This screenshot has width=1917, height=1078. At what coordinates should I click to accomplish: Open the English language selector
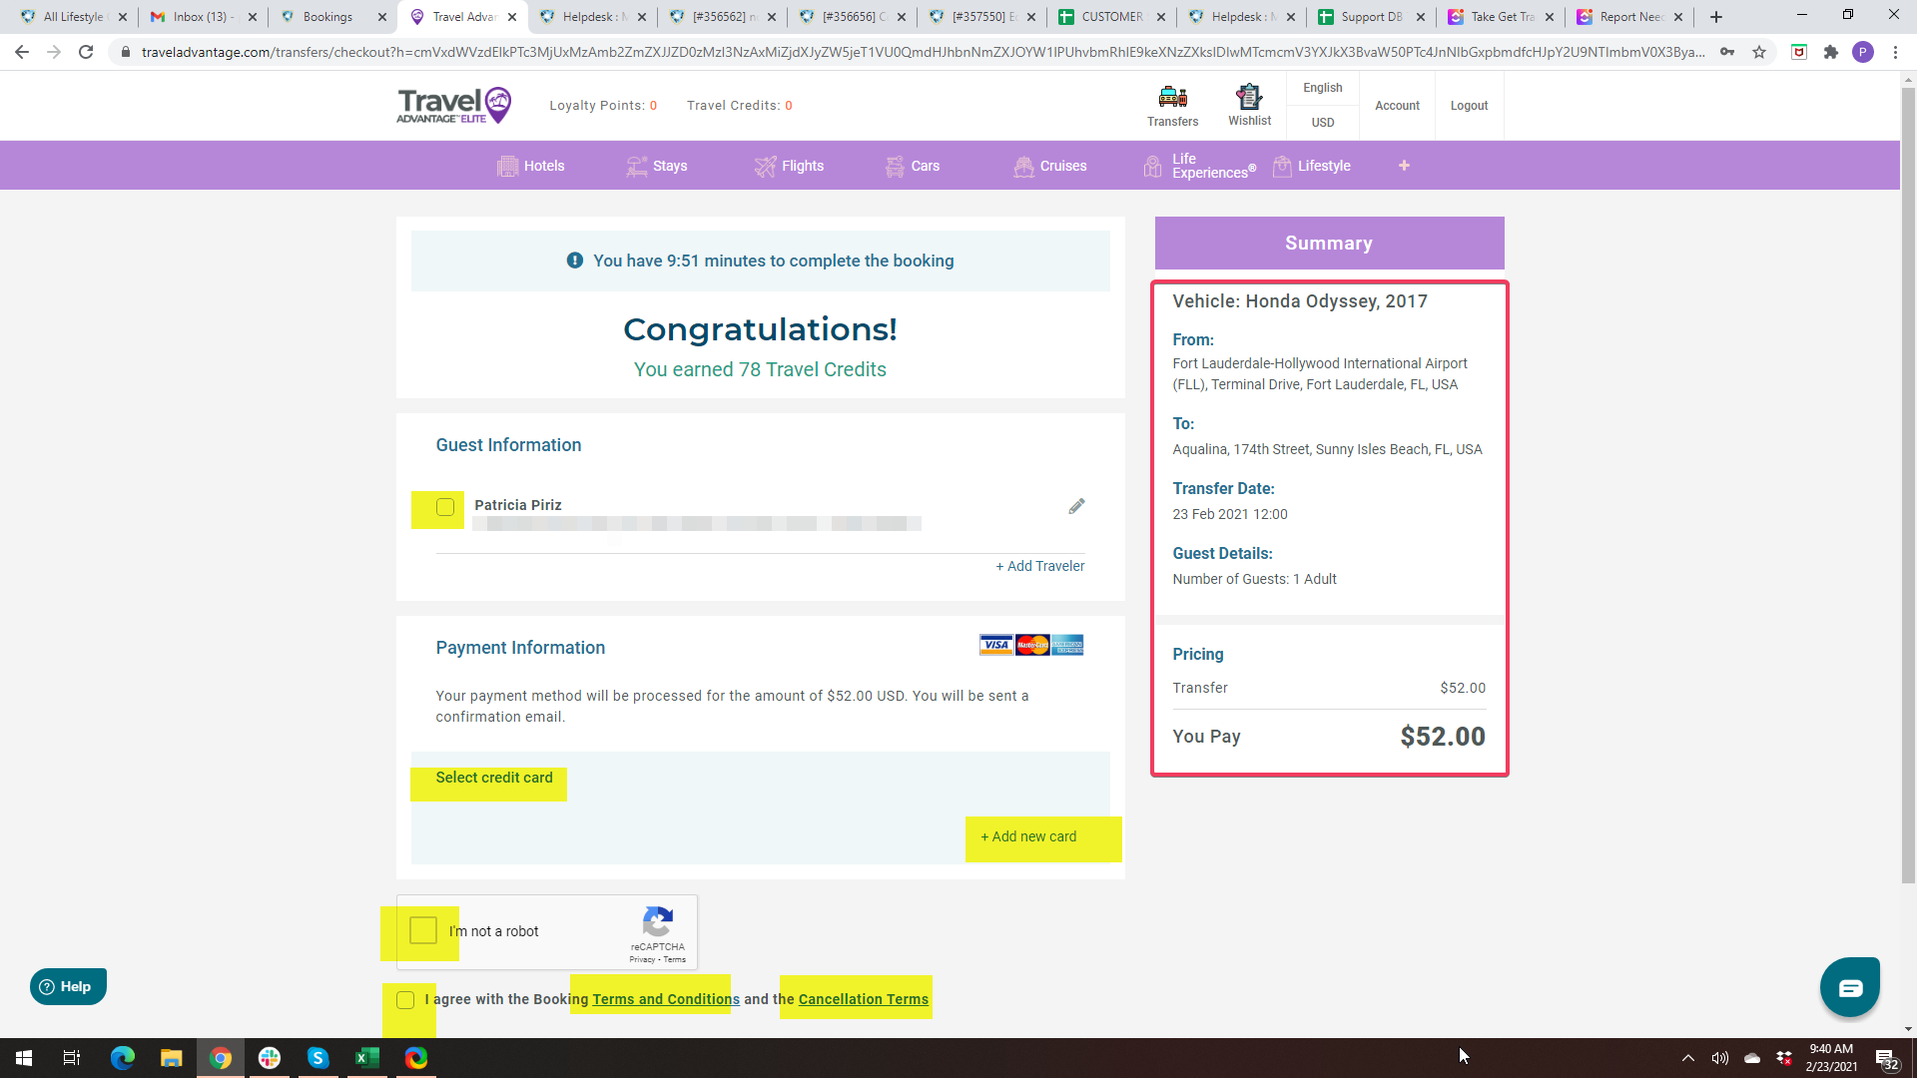tap(1322, 88)
